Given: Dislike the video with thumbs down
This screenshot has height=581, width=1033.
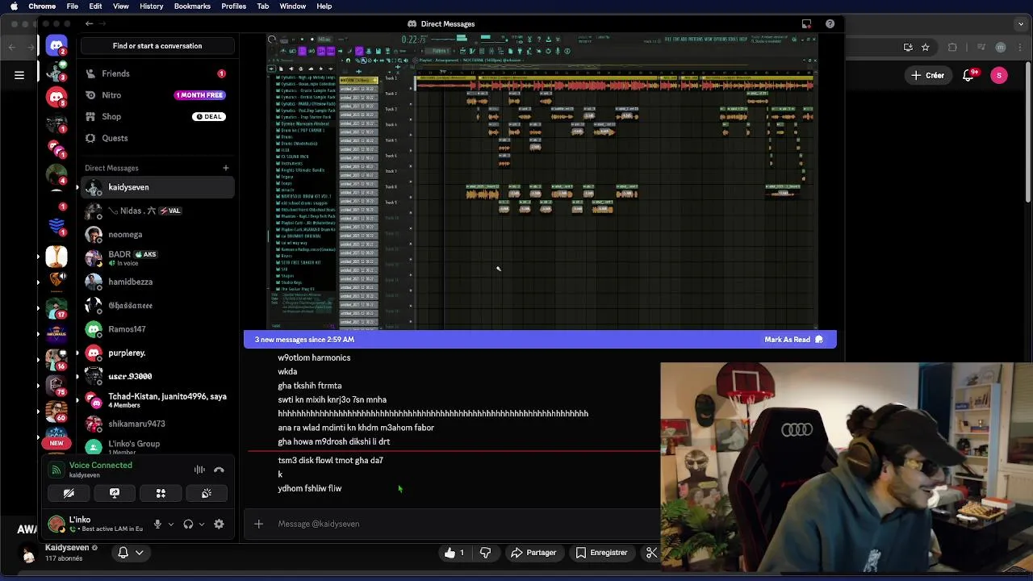Looking at the screenshot, I should [485, 553].
